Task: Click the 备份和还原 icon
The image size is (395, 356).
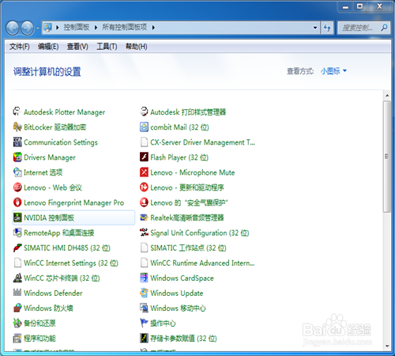Action: 17,323
